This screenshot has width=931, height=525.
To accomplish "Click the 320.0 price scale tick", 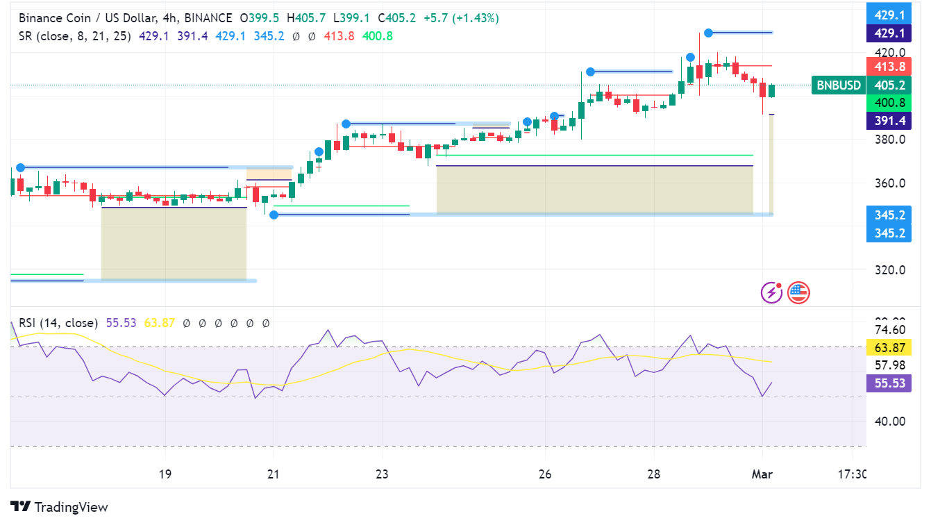I will click(x=889, y=270).
